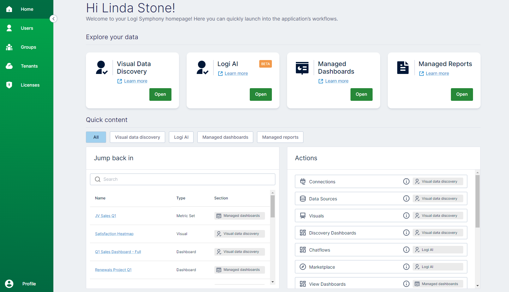Viewport: 509px width, 292px height.
Task: Open Q1 Sales Dashboard - Full link
Action: coord(118,252)
